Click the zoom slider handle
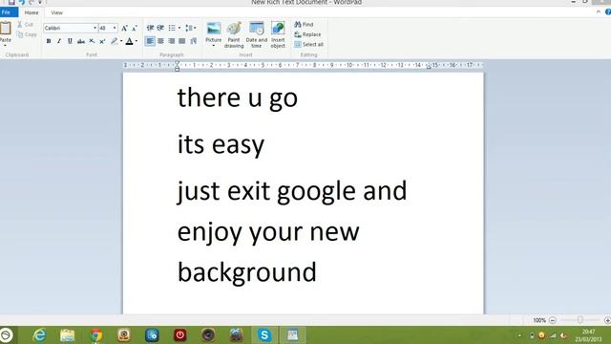This screenshot has height=344, width=611. click(x=580, y=320)
